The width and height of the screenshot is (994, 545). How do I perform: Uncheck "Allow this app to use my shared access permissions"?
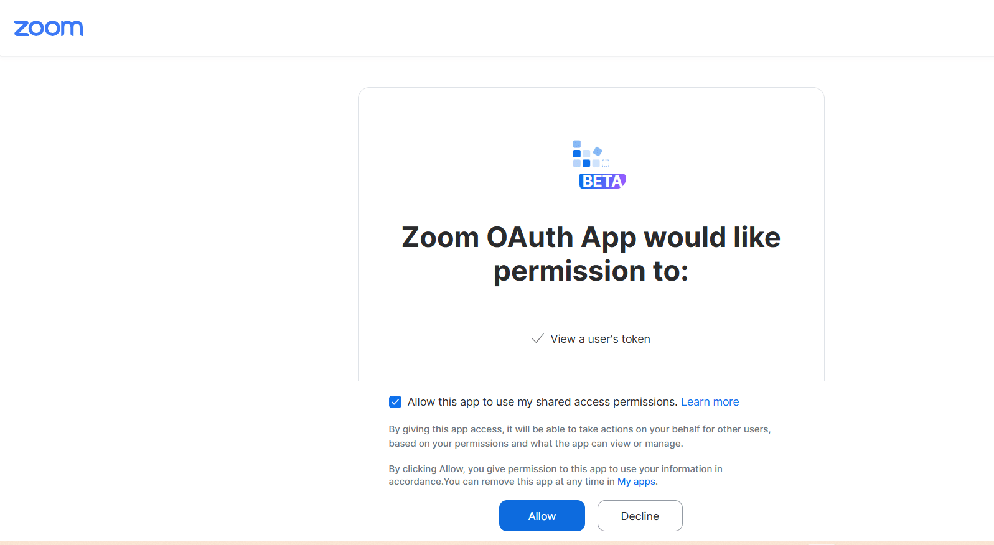[x=395, y=402]
